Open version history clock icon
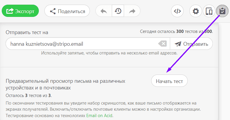Image resolution: width=230 pixels, height=120 pixels. click(118, 11)
